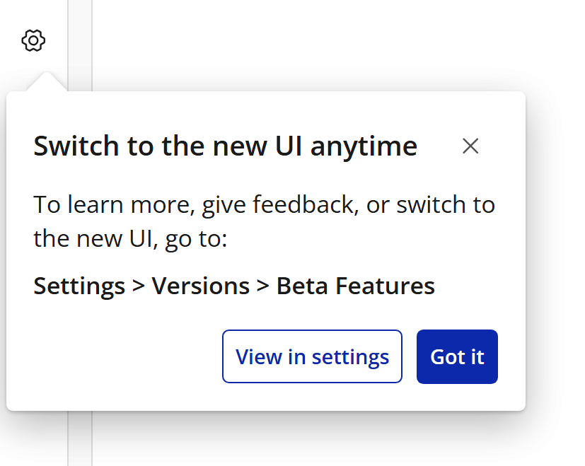Click the popup pointer arrow below the gear
Viewport: 585px width, 466px height.
click(x=46, y=83)
